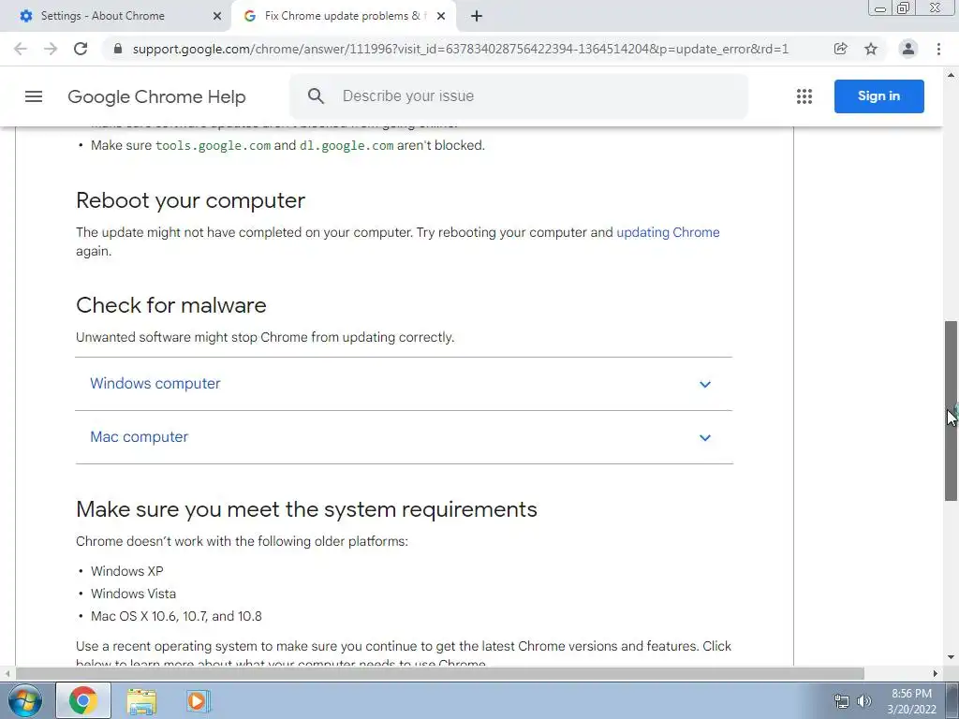Open the hamburger main menu
The width and height of the screenshot is (959, 719).
point(34,96)
